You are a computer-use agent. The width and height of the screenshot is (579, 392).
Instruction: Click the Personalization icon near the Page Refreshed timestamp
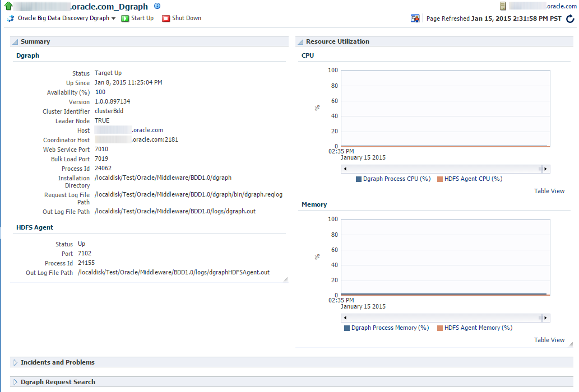pyautogui.click(x=415, y=18)
